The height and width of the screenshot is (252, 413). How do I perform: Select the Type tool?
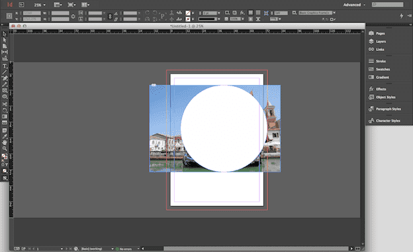point(5,66)
